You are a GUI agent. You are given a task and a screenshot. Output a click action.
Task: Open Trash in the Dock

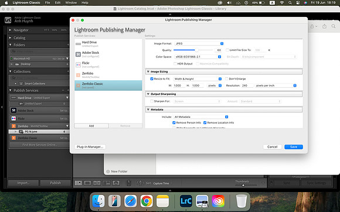click(242, 201)
